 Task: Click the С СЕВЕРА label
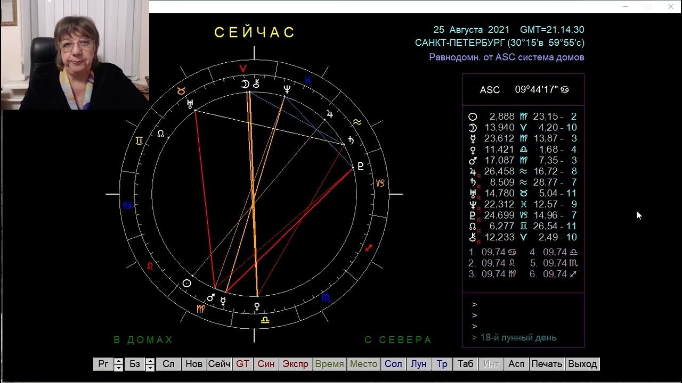point(398,340)
